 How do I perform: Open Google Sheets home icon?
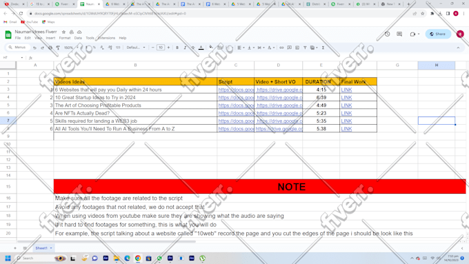(8, 34)
